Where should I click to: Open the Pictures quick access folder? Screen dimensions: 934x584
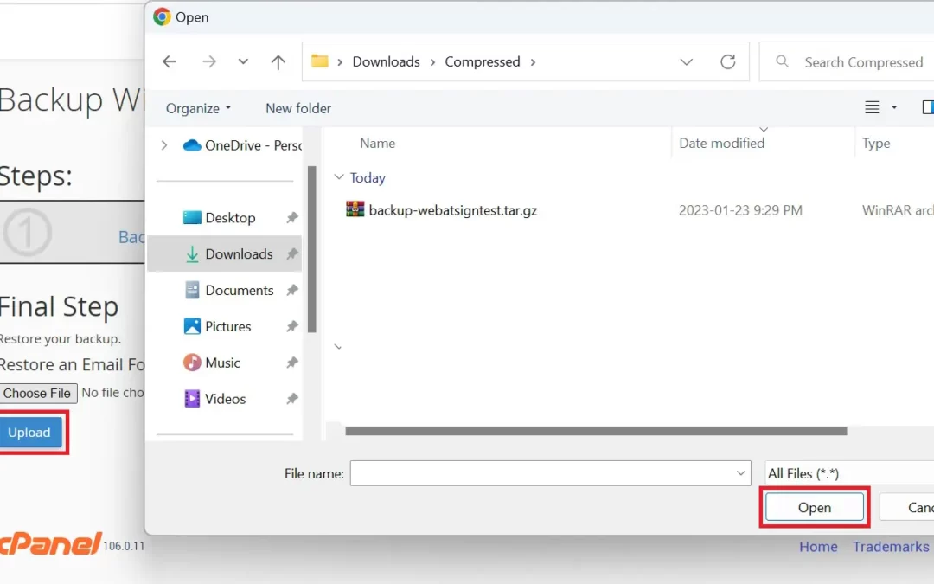[227, 327]
